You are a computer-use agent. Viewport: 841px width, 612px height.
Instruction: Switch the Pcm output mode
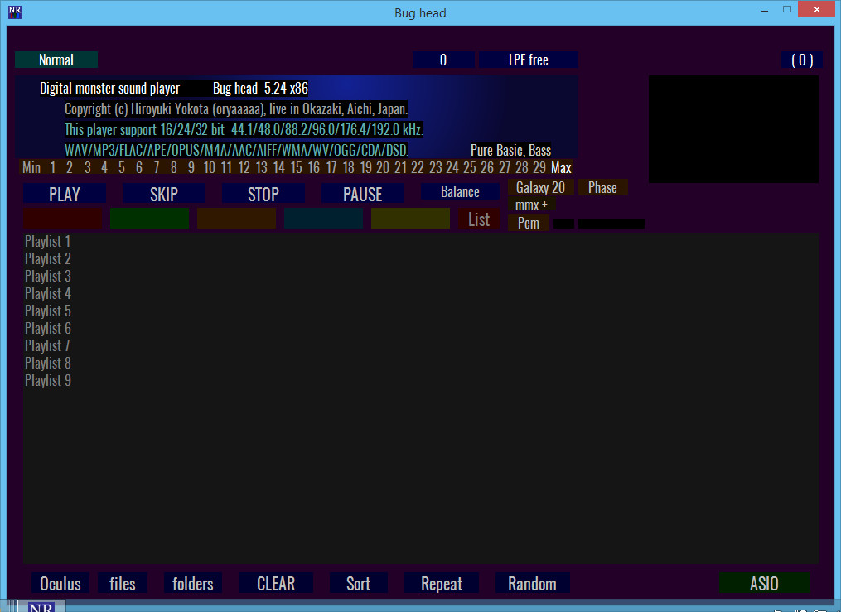529,223
